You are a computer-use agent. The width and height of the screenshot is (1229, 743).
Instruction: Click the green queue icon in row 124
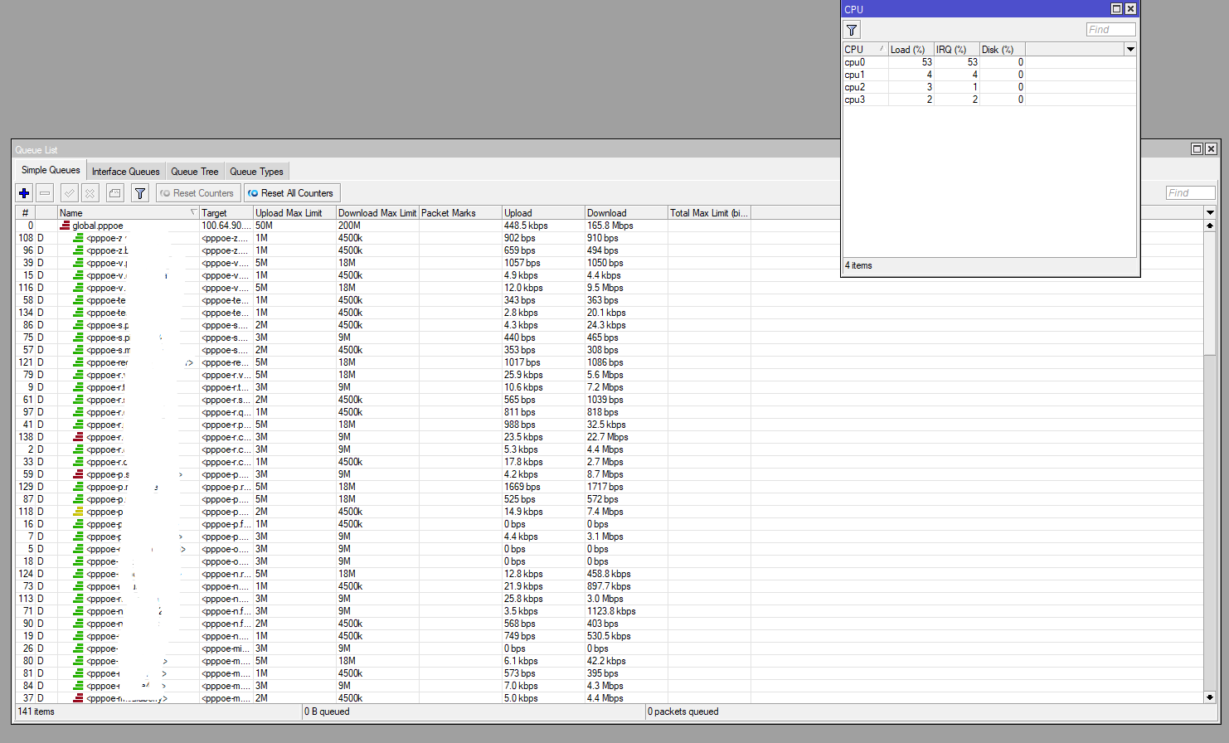tap(78, 574)
